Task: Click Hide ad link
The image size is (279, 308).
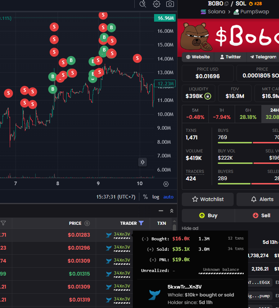Action: pos(190,228)
